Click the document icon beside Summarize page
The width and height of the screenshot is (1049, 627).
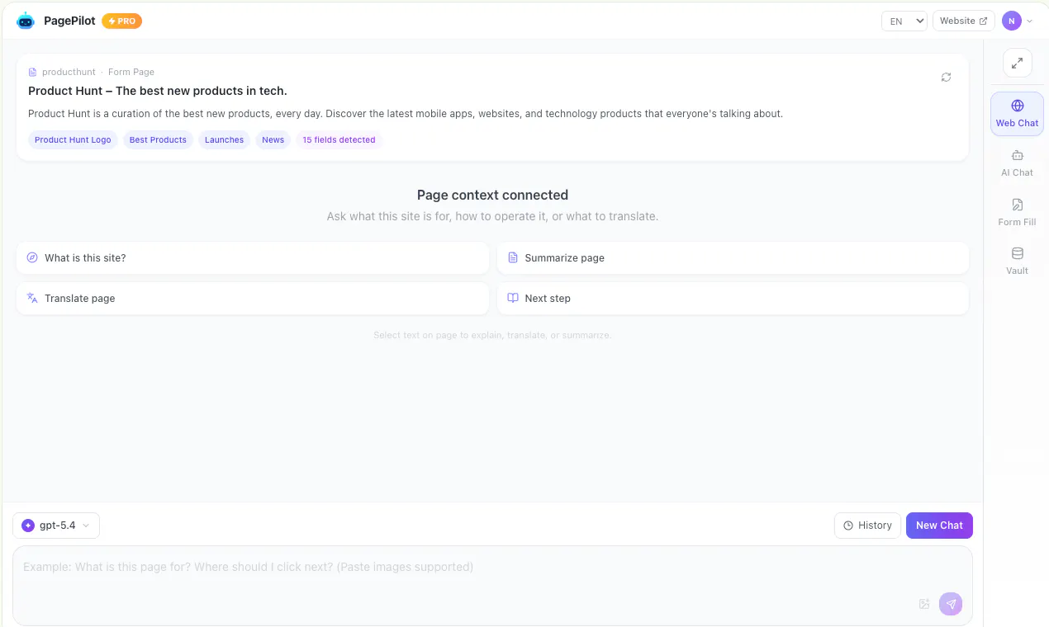[513, 257]
